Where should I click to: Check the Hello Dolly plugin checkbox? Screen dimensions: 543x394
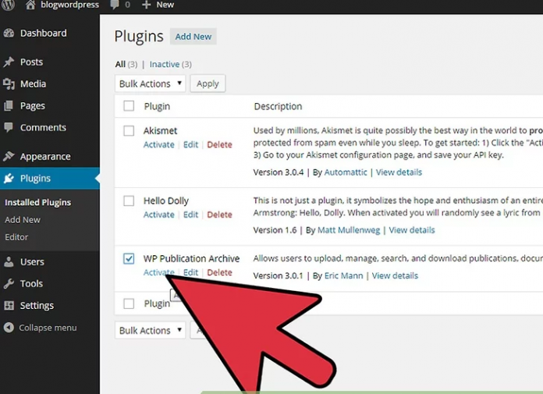pos(129,201)
